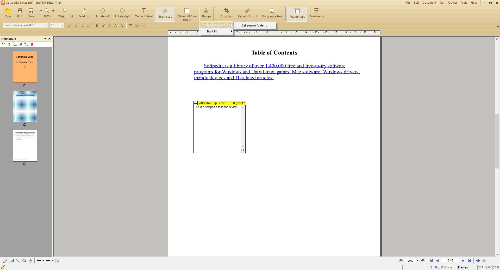Open line thickness dropdown
Viewport: 500px width, 270px height.
click(53, 261)
